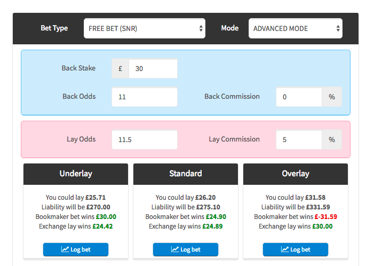Click the Lay Odds input field
This screenshot has width=374, height=266.
click(x=144, y=139)
